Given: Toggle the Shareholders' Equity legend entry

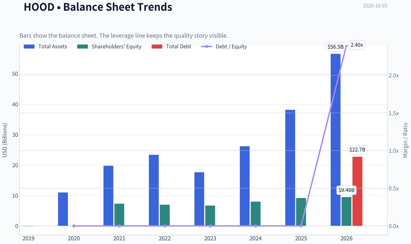Looking at the screenshot, I should [x=110, y=47].
